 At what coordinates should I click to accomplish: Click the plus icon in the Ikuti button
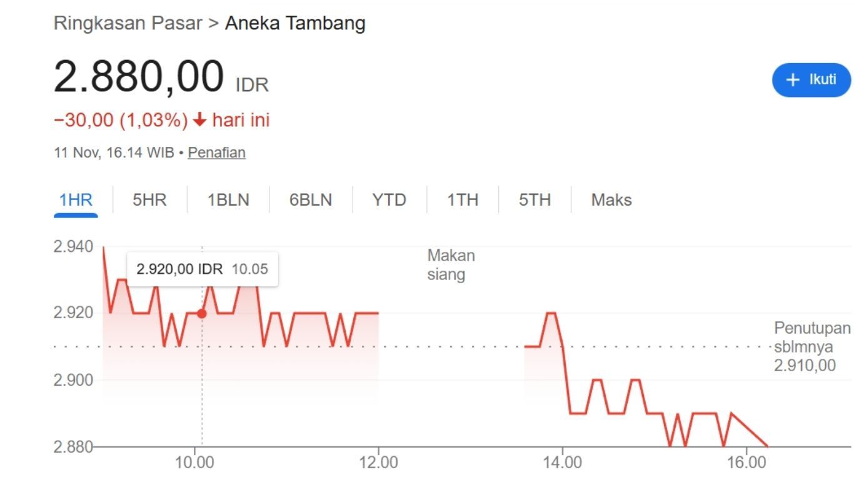[793, 80]
